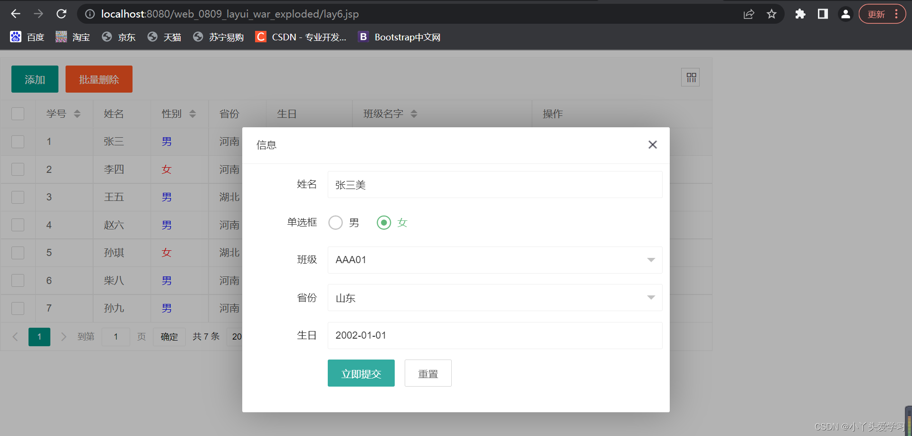912x436 pixels.
Task: Go to next page with pagination arrow
Action: tap(64, 337)
